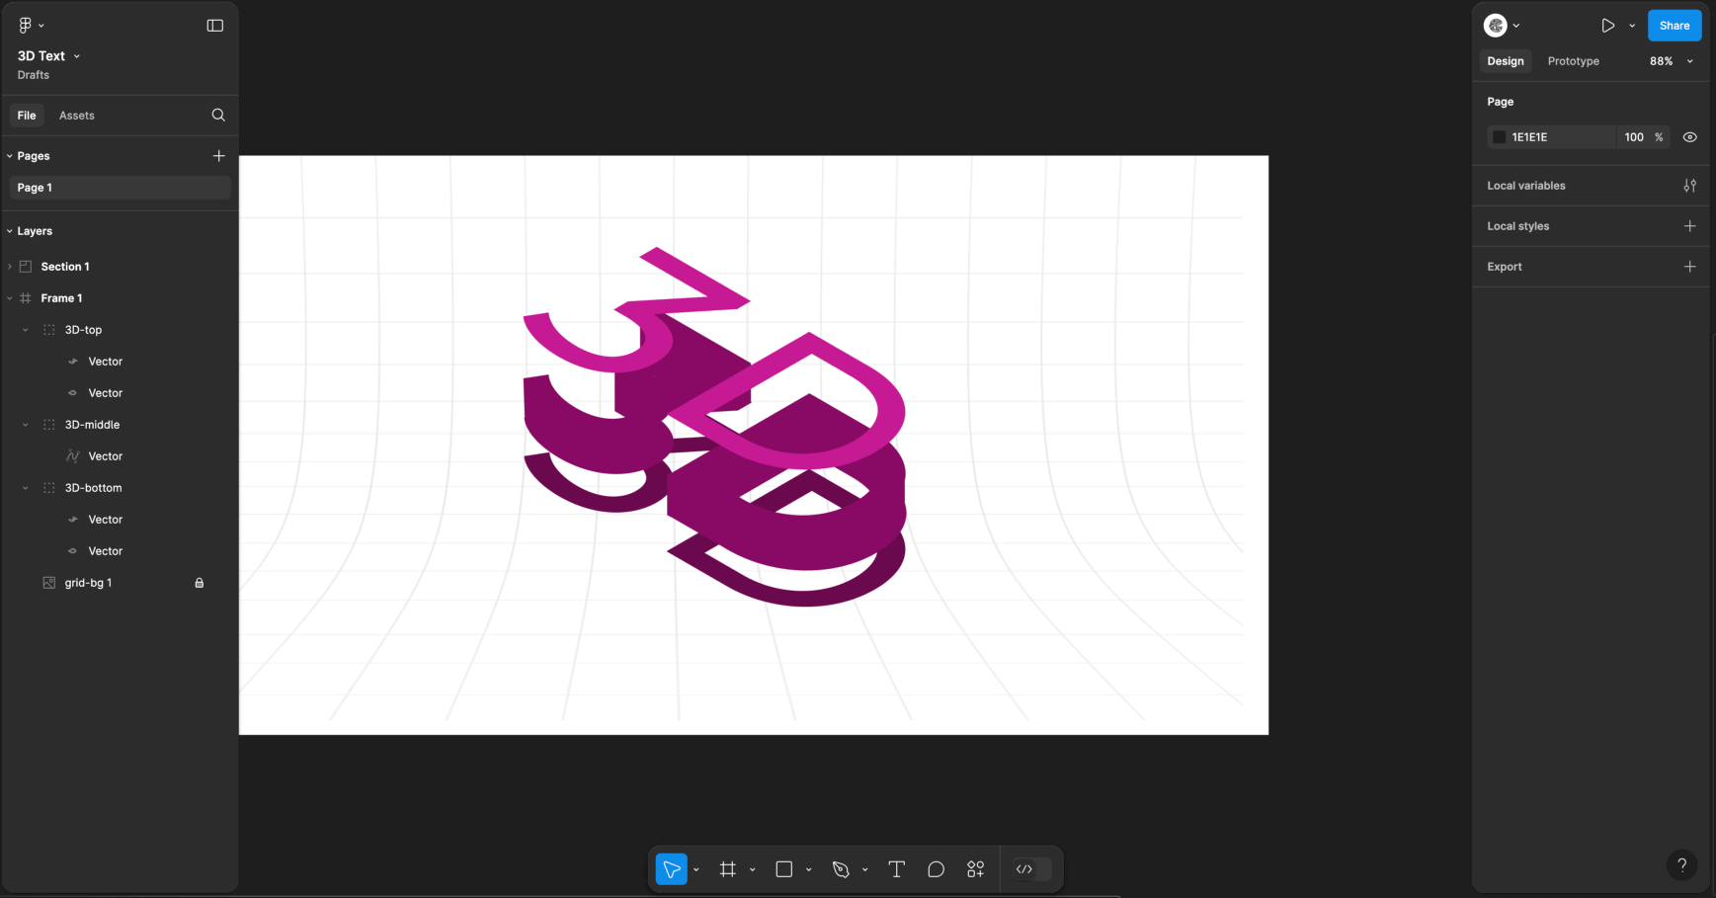
Task: Open the Actions components tool
Action: pyautogui.click(x=975, y=869)
